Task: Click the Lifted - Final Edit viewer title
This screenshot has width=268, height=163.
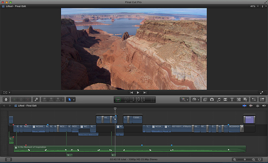Action: [x=16, y=6]
